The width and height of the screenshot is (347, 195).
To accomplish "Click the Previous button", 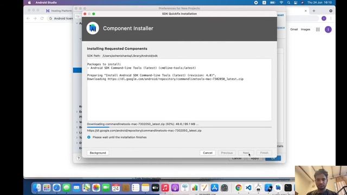I will point(227,153).
